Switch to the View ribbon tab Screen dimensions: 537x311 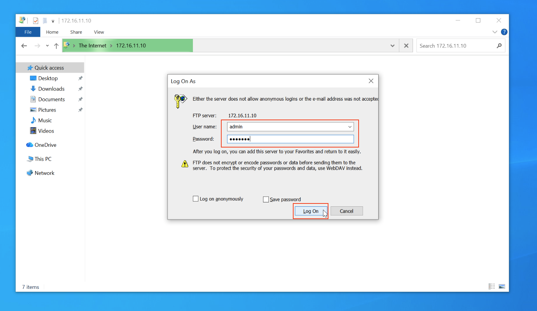99,32
